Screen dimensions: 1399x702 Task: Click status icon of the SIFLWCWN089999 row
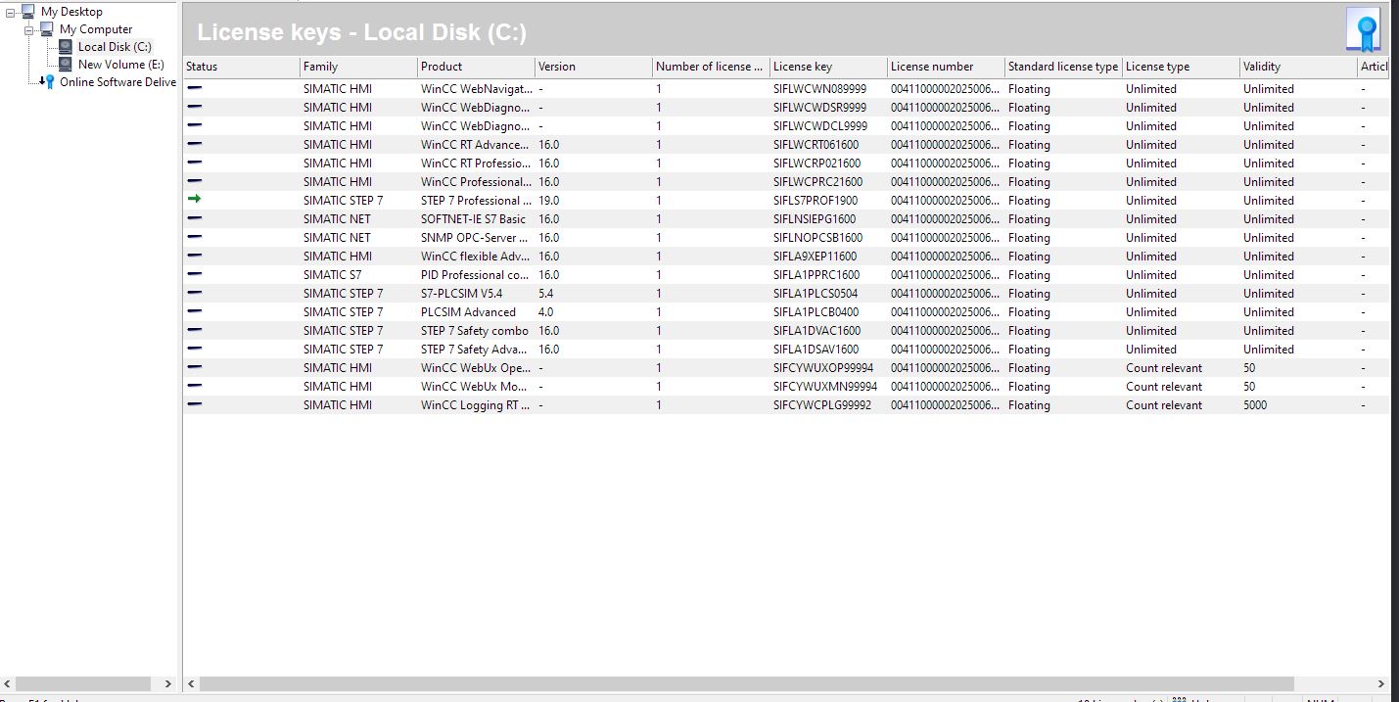coord(194,88)
